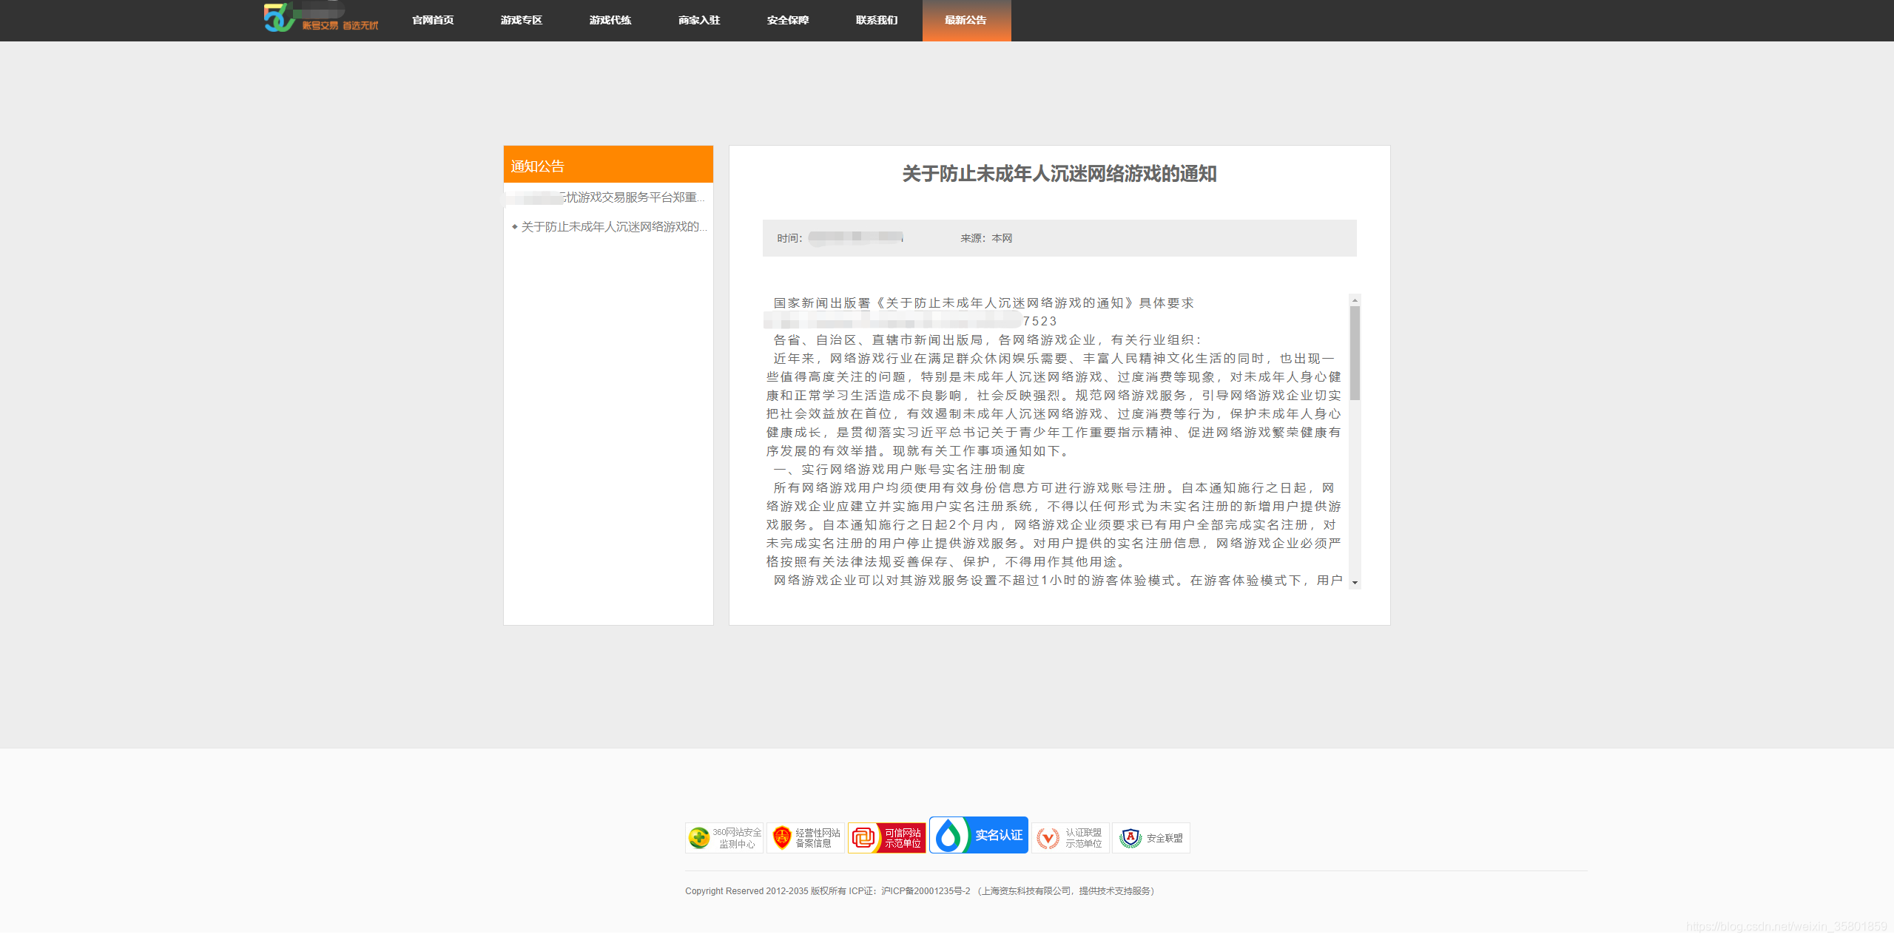Select the 最新公告 orange tab
Screen dimensions: 1894x940
point(965,20)
